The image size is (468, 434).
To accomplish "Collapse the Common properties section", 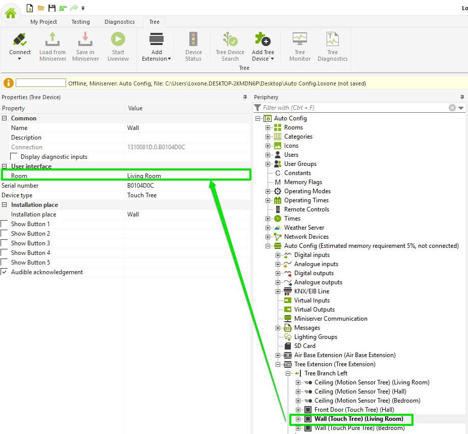I will (5, 118).
